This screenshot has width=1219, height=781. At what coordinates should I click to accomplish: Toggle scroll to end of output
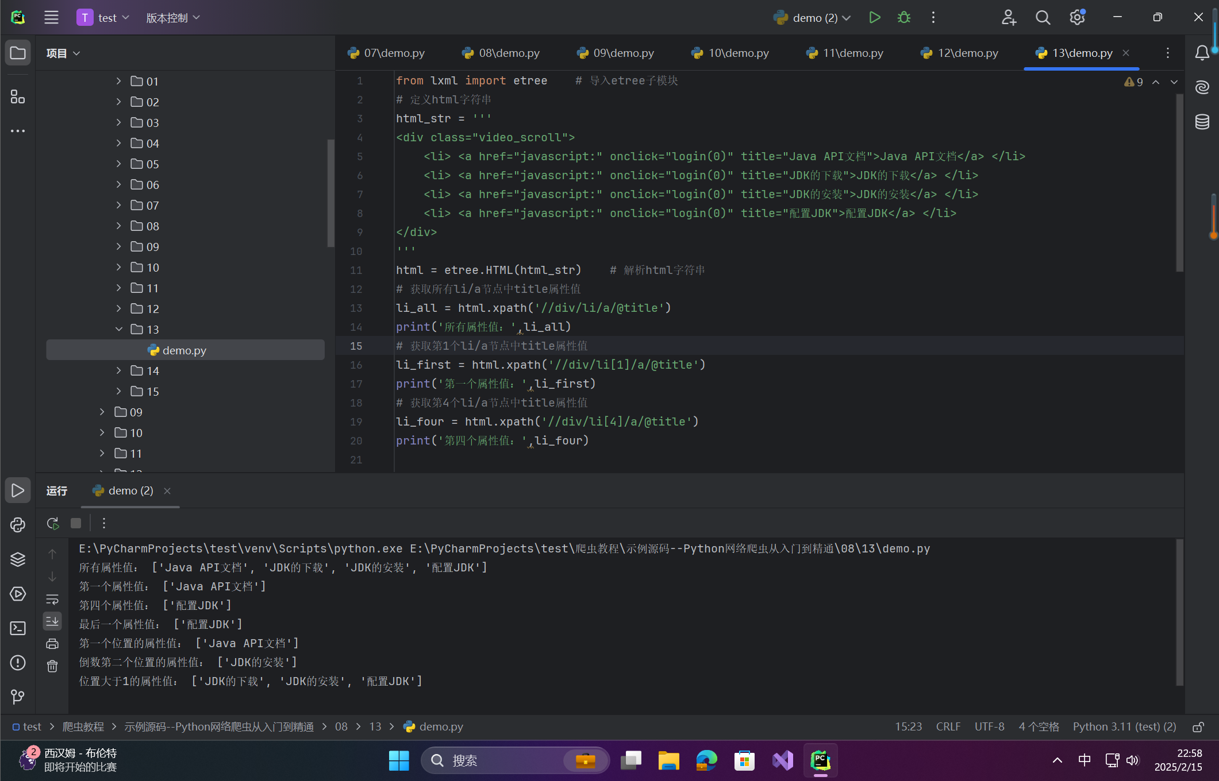(52, 621)
